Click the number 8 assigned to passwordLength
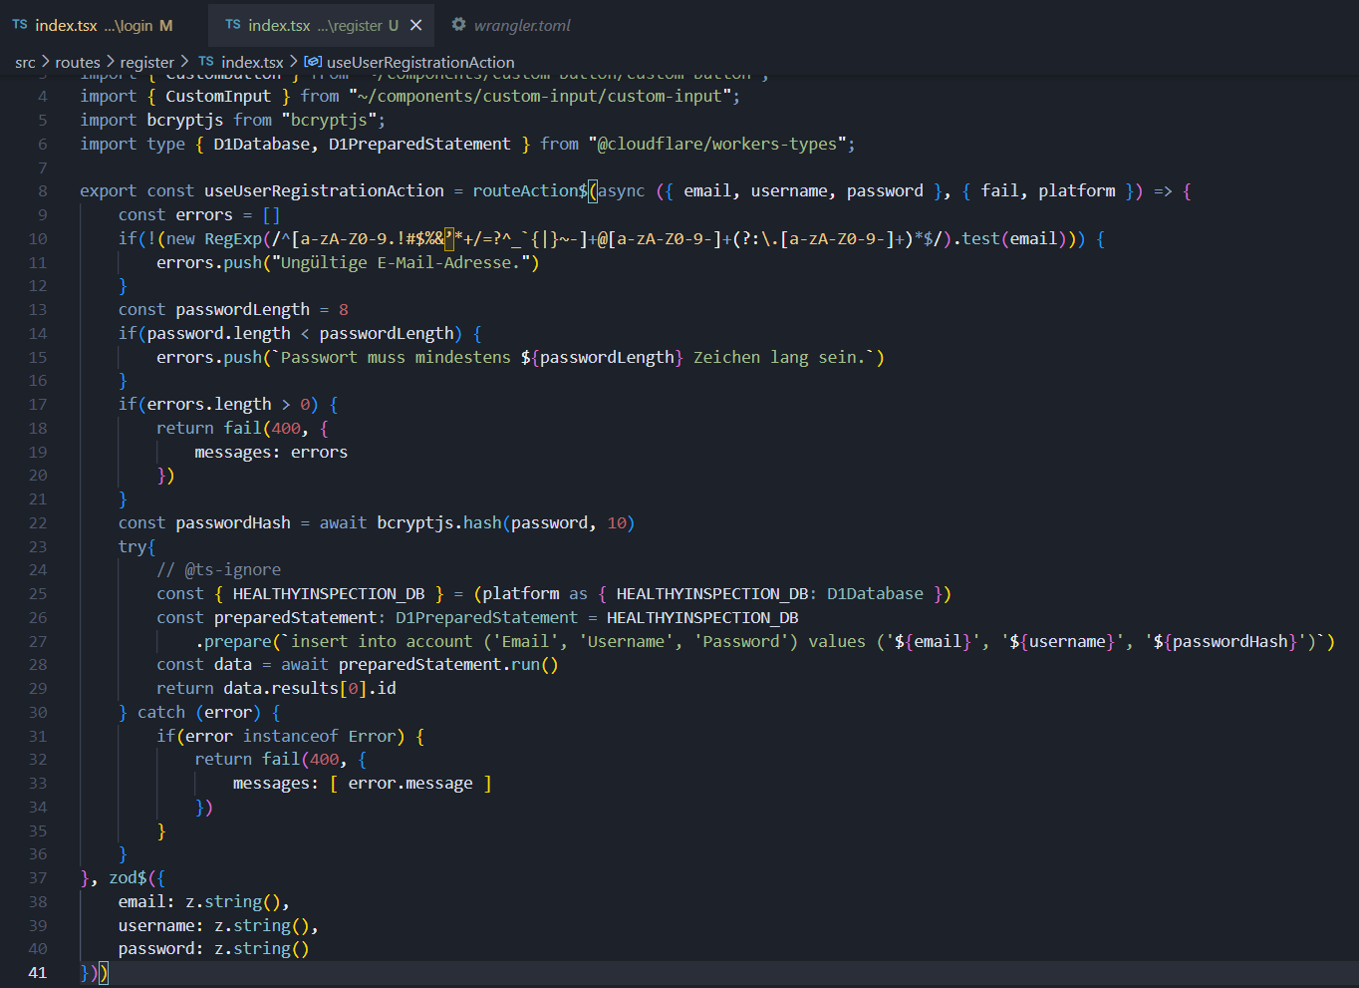The image size is (1359, 988). [344, 309]
